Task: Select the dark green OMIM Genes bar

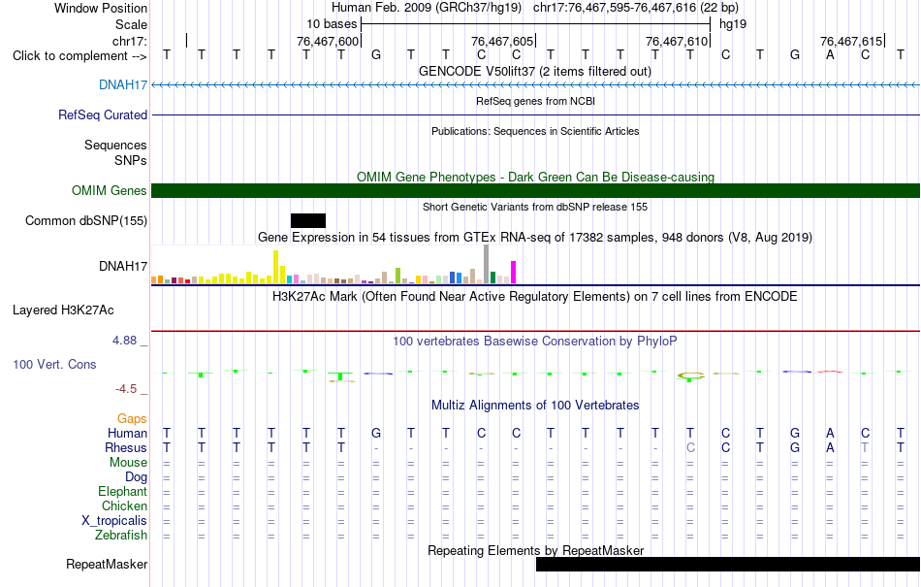Action: [x=536, y=190]
